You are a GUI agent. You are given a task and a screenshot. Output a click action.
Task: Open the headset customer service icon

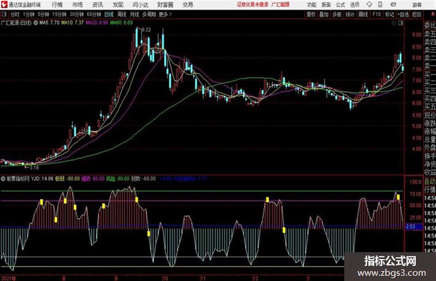click(x=369, y=5)
